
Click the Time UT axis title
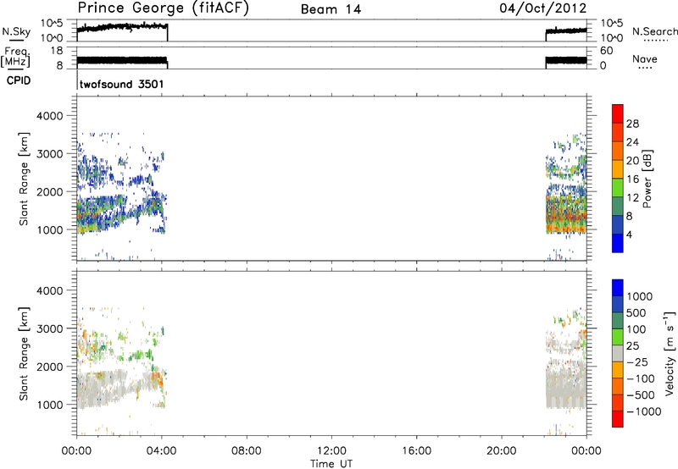[x=331, y=464]
